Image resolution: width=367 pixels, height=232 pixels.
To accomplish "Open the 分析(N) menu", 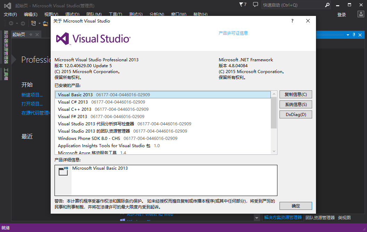I will [157, 15].
